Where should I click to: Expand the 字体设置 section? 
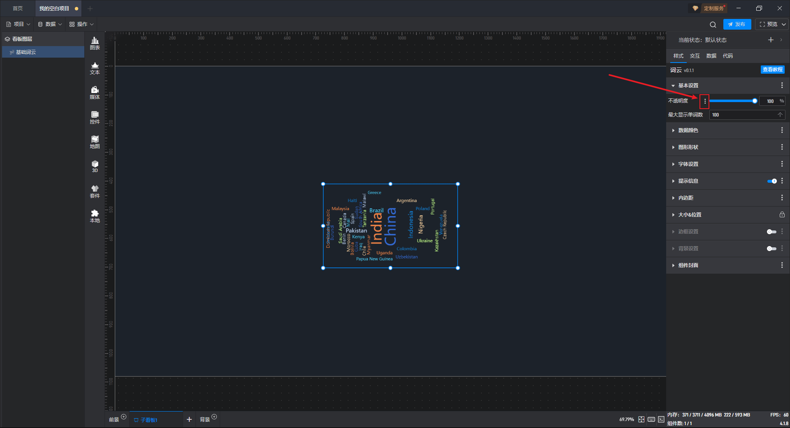(x=688, y=164)
